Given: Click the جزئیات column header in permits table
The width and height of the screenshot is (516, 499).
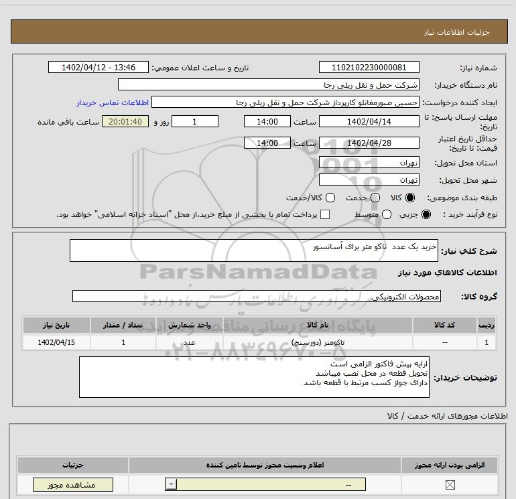Looking at the screenshot, I should point(73,465).
